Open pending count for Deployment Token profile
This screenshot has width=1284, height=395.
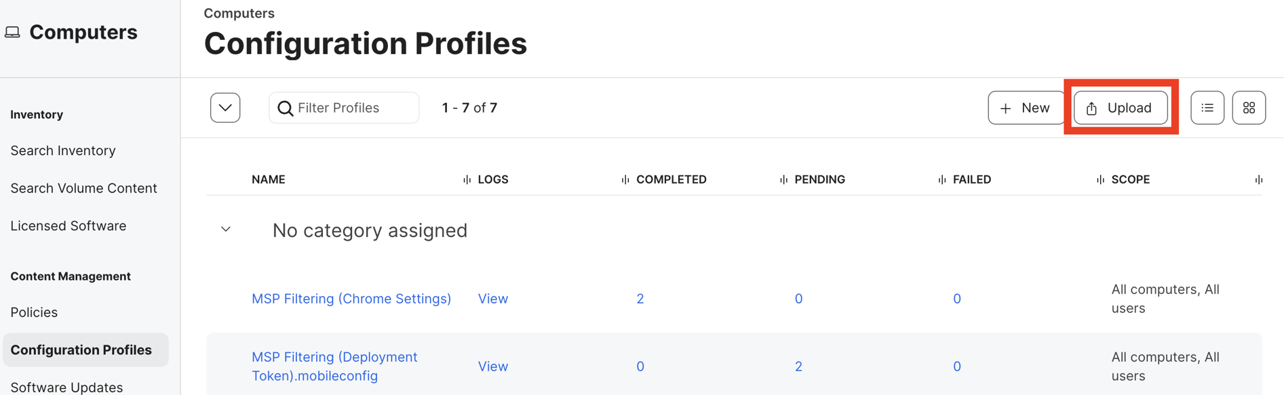pos(798,367)
